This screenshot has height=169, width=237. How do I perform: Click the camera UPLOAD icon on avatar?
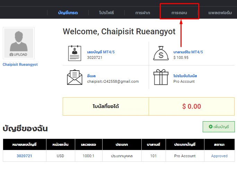click(x=12, y=55)
